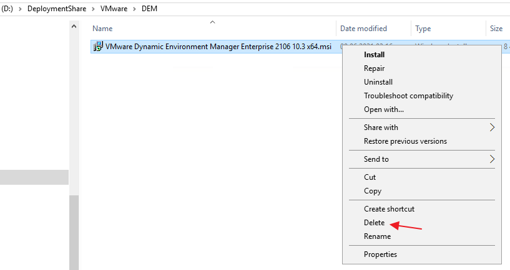Open chevron dropdown after DeploymentShare breadcrumb
The image size is (510, 270).
92,9
